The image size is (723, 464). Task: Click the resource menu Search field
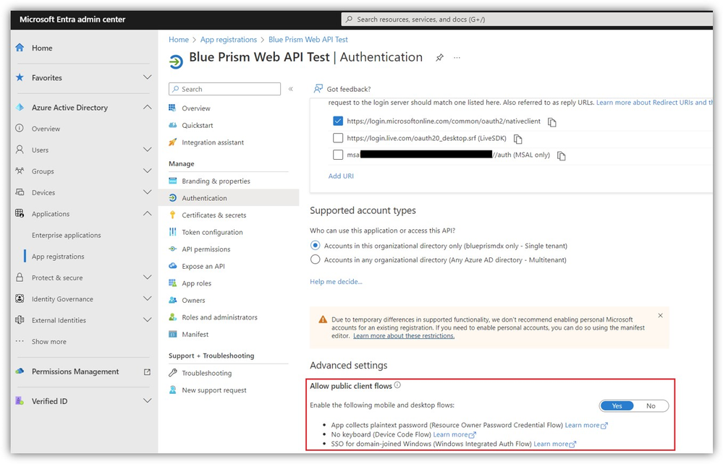pyautogui.click(x=224, y=89)
